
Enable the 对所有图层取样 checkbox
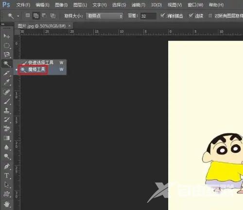[210, 16]
